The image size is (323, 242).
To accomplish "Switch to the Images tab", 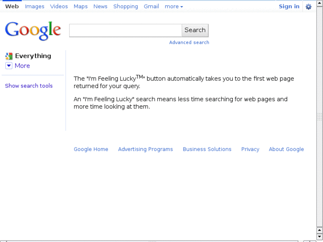I will (35, 7).
